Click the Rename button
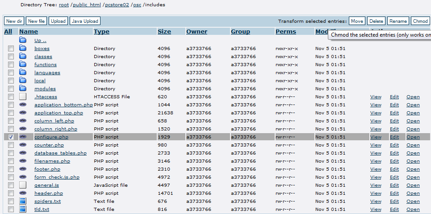 (398, 21)
